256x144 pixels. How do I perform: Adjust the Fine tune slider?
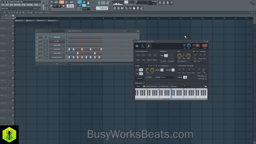coord(184,86)
